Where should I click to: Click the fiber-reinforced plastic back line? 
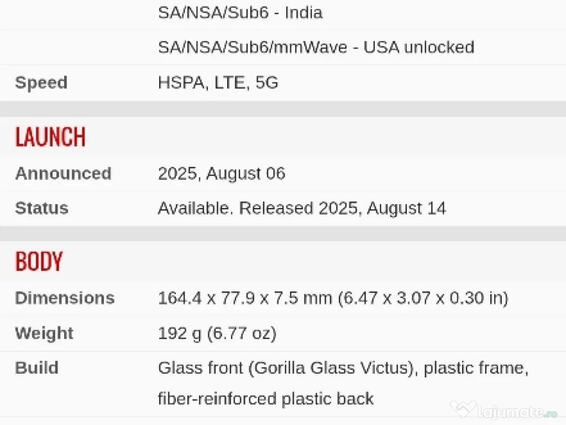tap(265, 398)
